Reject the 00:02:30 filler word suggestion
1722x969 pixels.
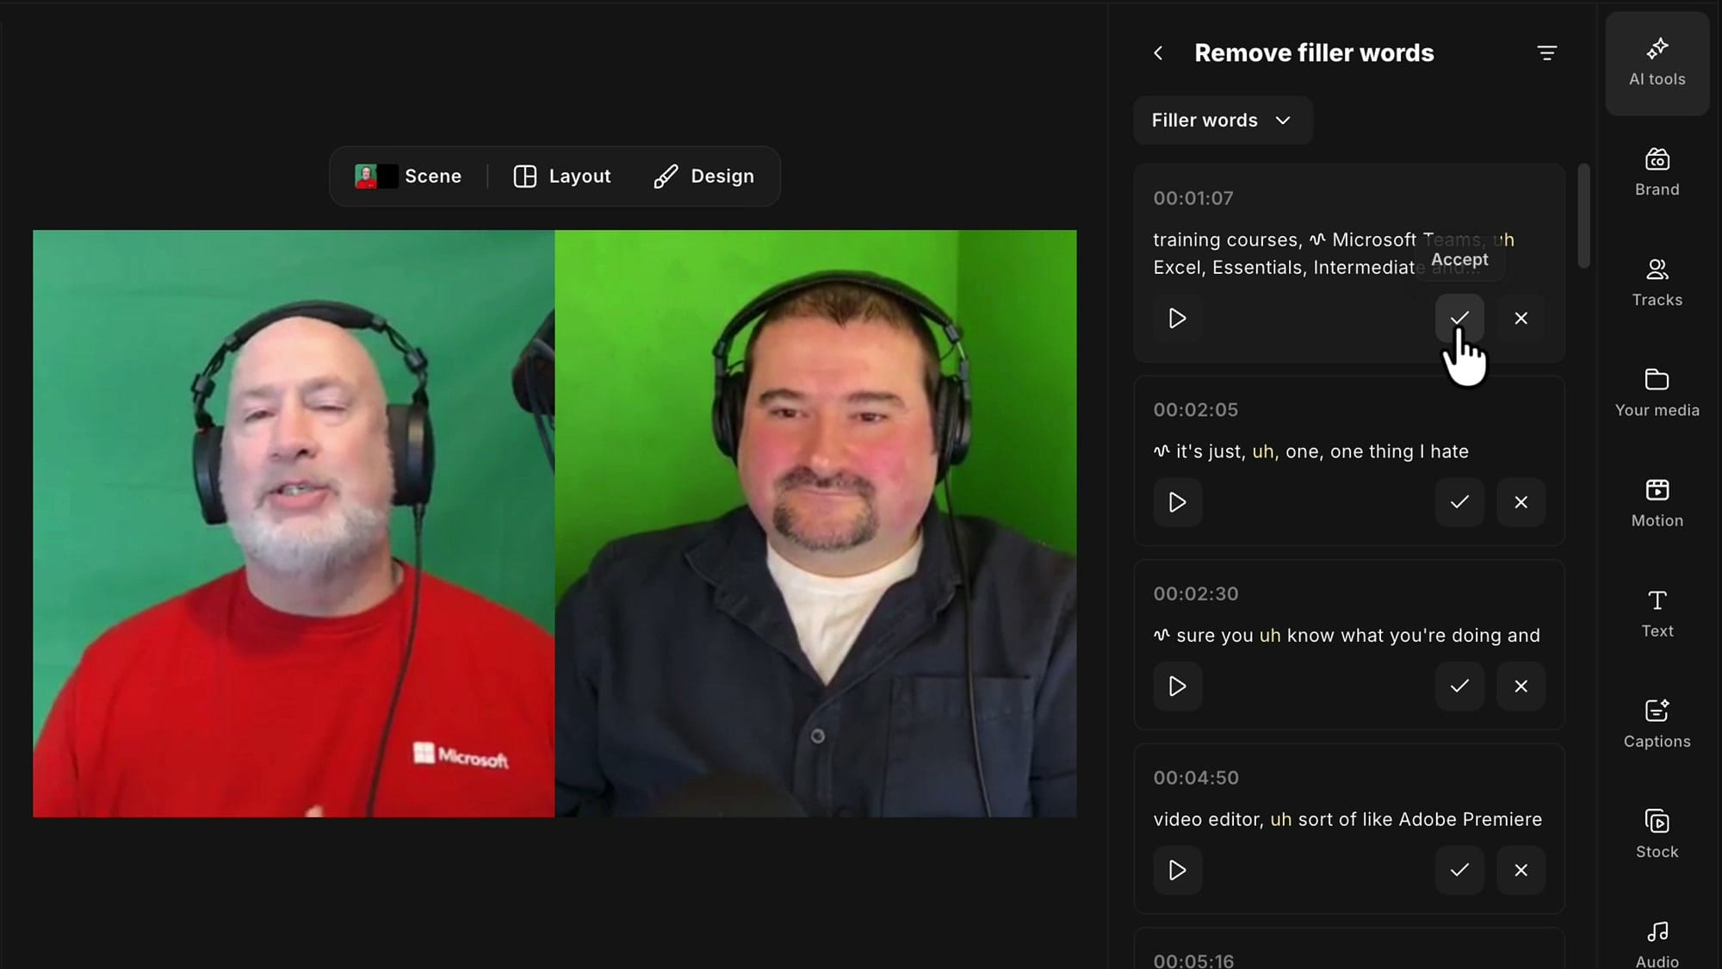tap(1521, 686)
